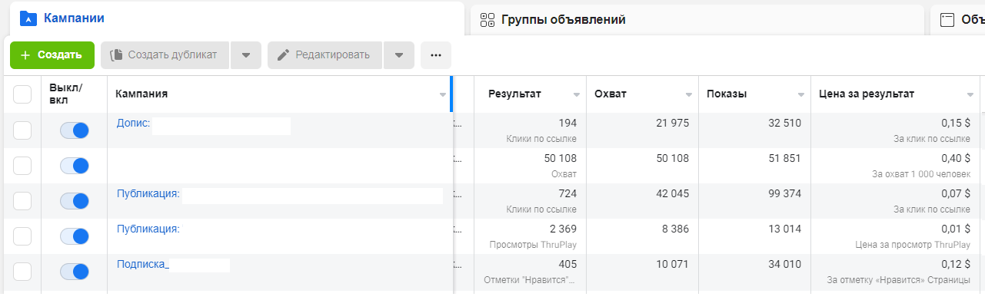Image resolution: width=985 pixels, height=300 pixels.
Task: Click the 194 result value
Action: point(567,123)
